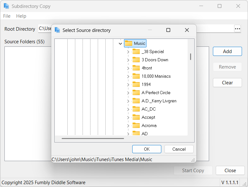248x187 pixels.
Task: Cancel the source directory dialog
Action: click(179, 149)
